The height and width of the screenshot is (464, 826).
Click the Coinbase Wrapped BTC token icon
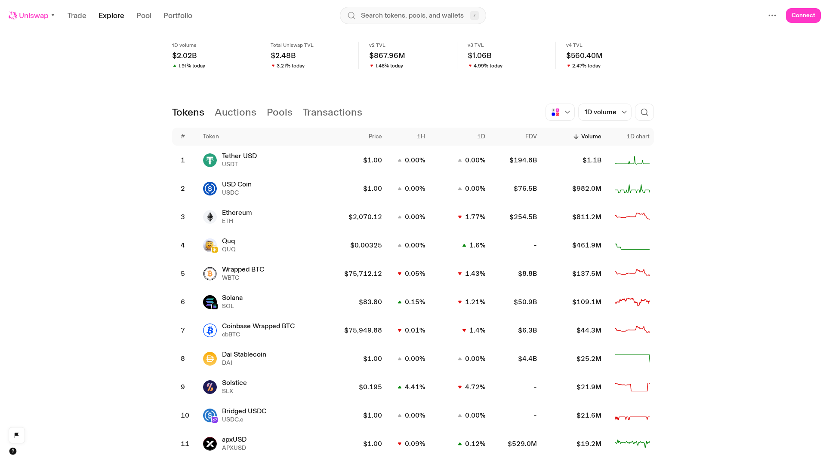[210, 330]
